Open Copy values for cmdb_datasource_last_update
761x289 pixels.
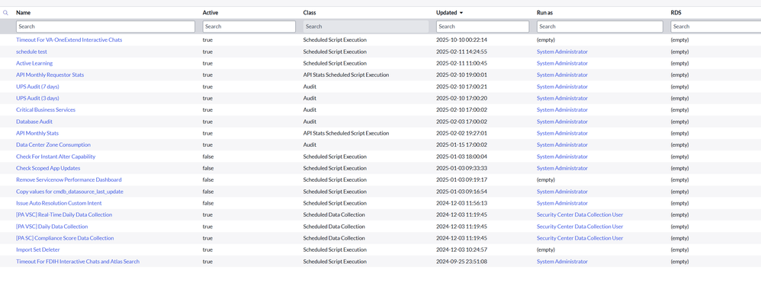(69, 192)
